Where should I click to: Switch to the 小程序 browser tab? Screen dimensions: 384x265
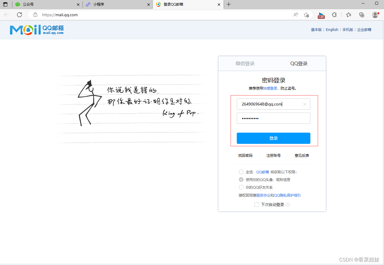coord(117,4)
